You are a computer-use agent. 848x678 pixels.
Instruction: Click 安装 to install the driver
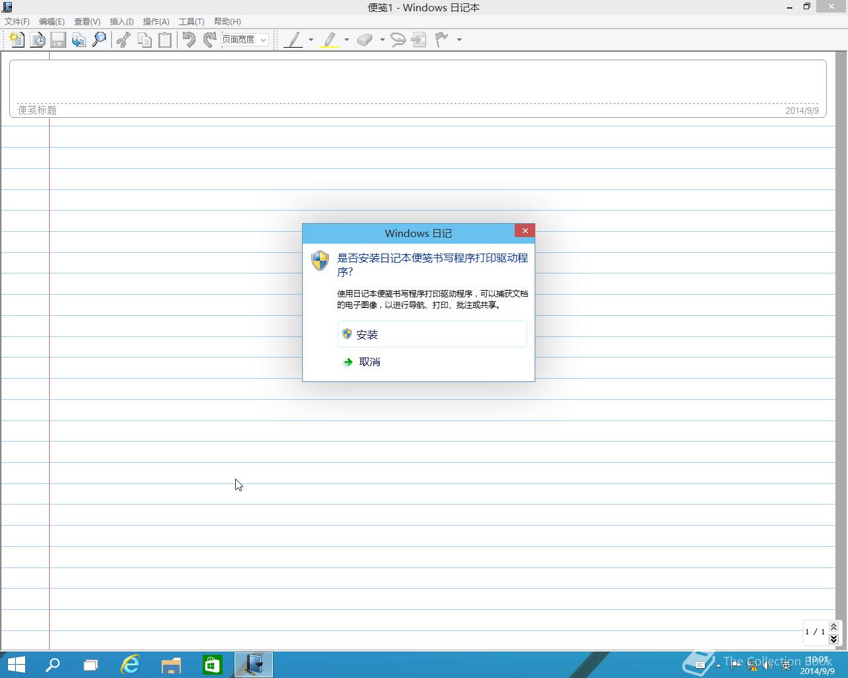[x=433, y=334]
